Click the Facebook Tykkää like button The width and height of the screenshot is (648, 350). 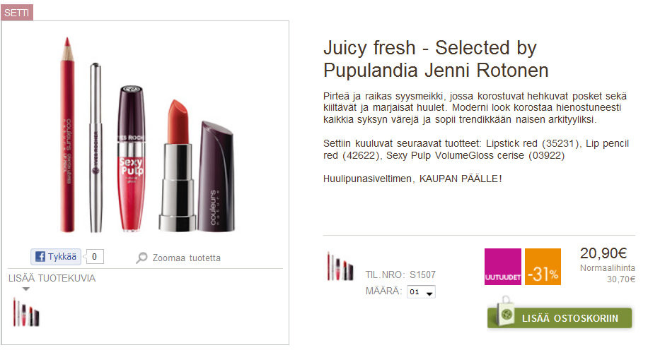(56, 256)
